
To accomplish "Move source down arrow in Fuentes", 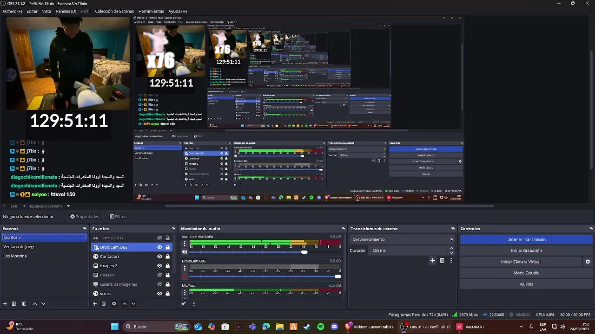I will pos(133,304).
